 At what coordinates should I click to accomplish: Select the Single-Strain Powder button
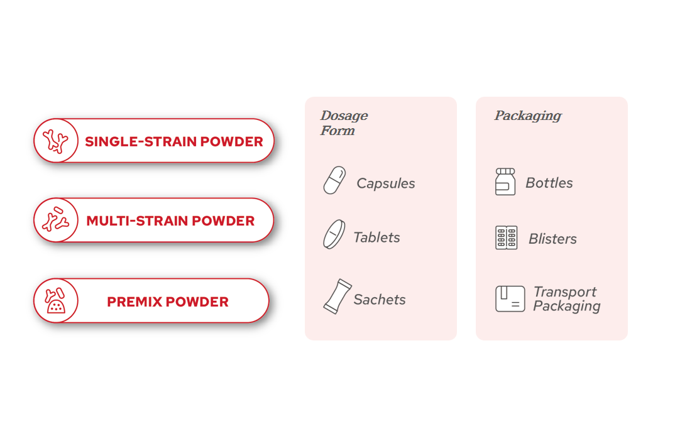[x=173, y=141]
